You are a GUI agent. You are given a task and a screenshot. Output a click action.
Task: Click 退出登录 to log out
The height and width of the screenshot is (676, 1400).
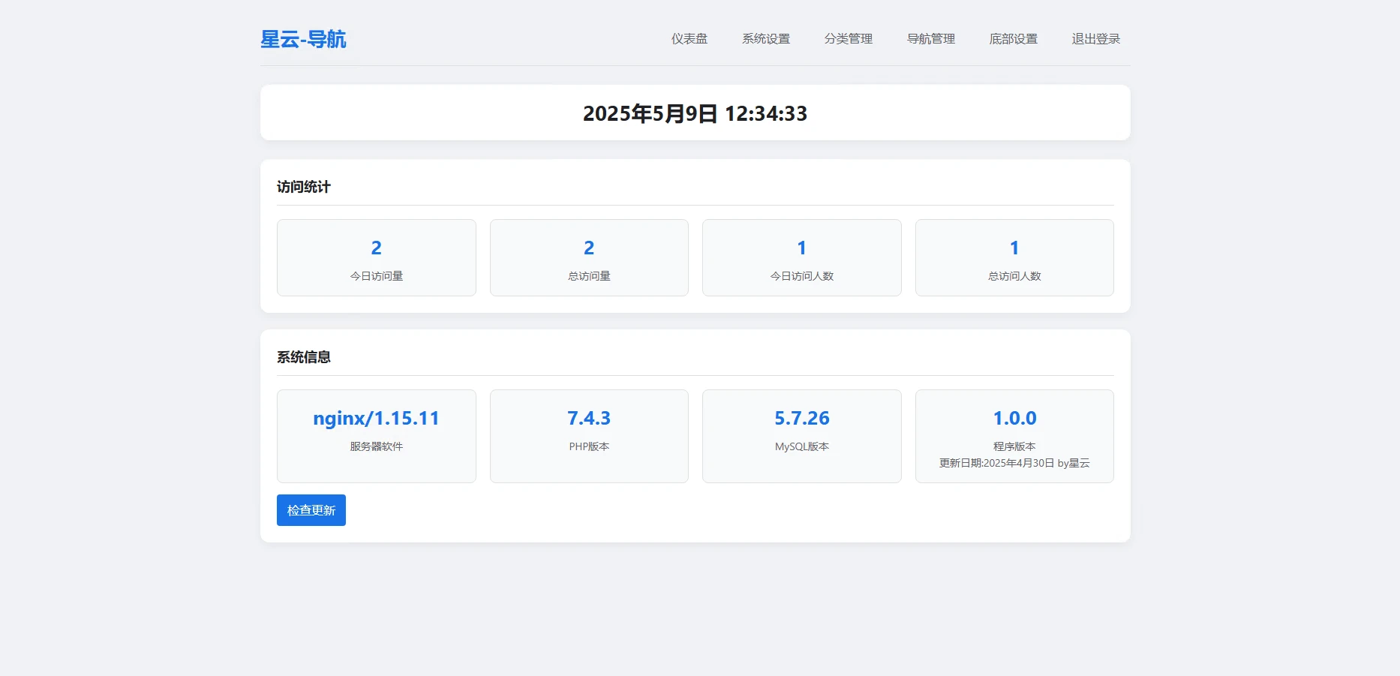coord(1096,39)
